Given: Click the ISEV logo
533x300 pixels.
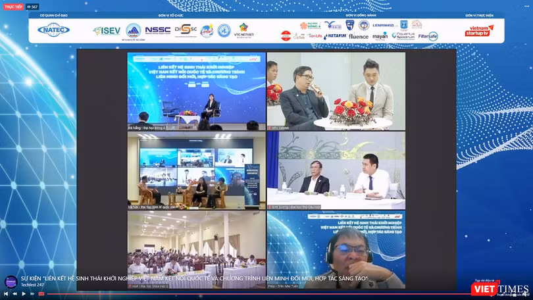Looking at the screenshot, I should [x=107, y=31].
